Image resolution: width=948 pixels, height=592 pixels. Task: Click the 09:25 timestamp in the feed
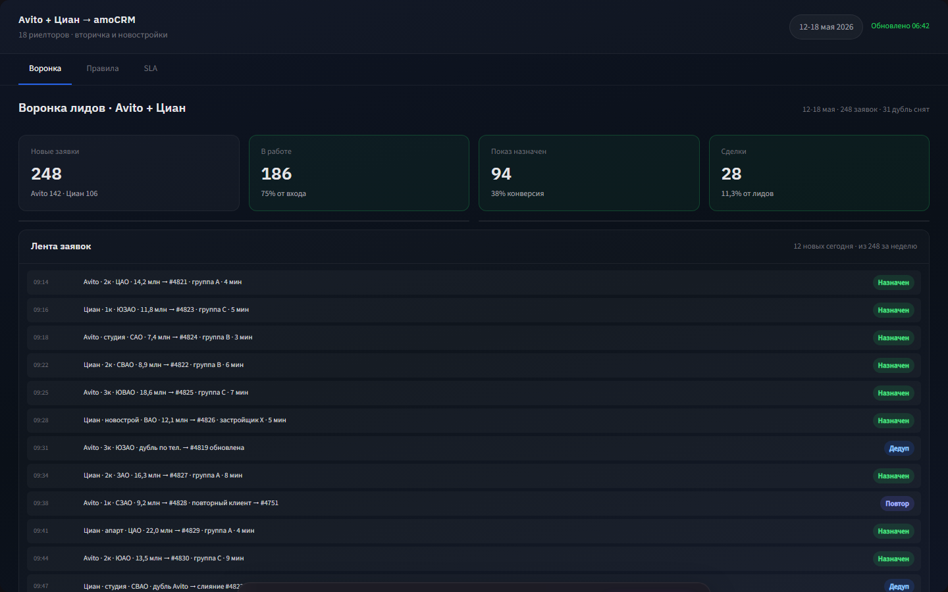click(41, 393)
